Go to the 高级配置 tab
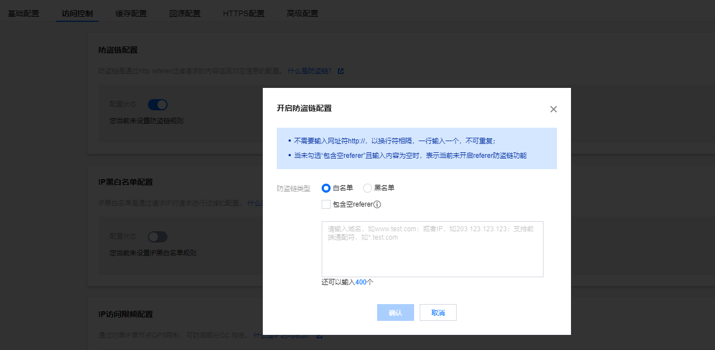 coord(303,13)
